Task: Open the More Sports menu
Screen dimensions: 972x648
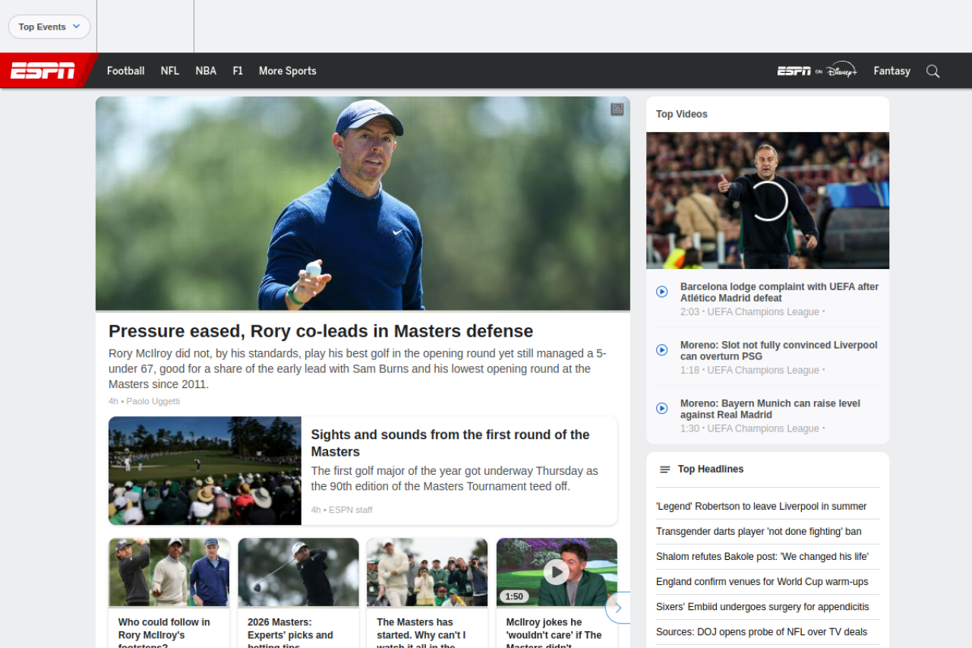Action: click(287, 71)
